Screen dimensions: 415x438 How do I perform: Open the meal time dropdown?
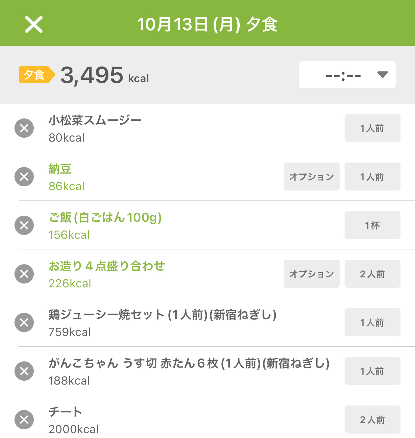click(347, 75)
